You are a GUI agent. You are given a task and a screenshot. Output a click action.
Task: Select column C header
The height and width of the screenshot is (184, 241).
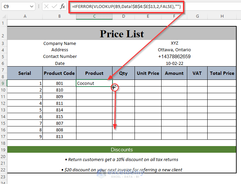[94, 16]
